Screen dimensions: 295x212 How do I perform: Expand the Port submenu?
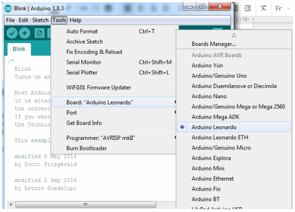click(x=114, y=113)
